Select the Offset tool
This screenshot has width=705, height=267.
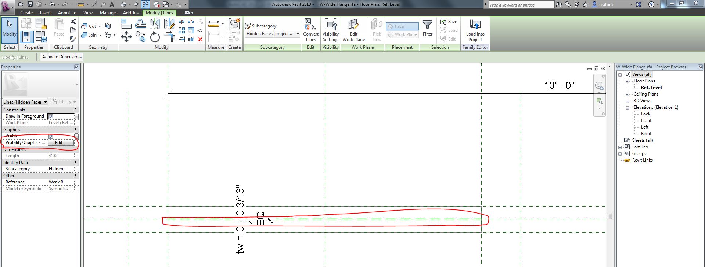pyautogui.click(x=140, y=24)
